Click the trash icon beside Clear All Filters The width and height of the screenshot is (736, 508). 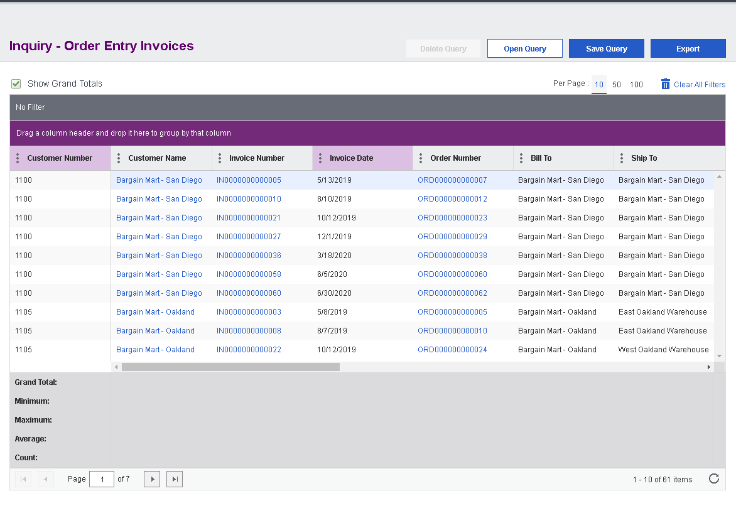tap(666, 84)
